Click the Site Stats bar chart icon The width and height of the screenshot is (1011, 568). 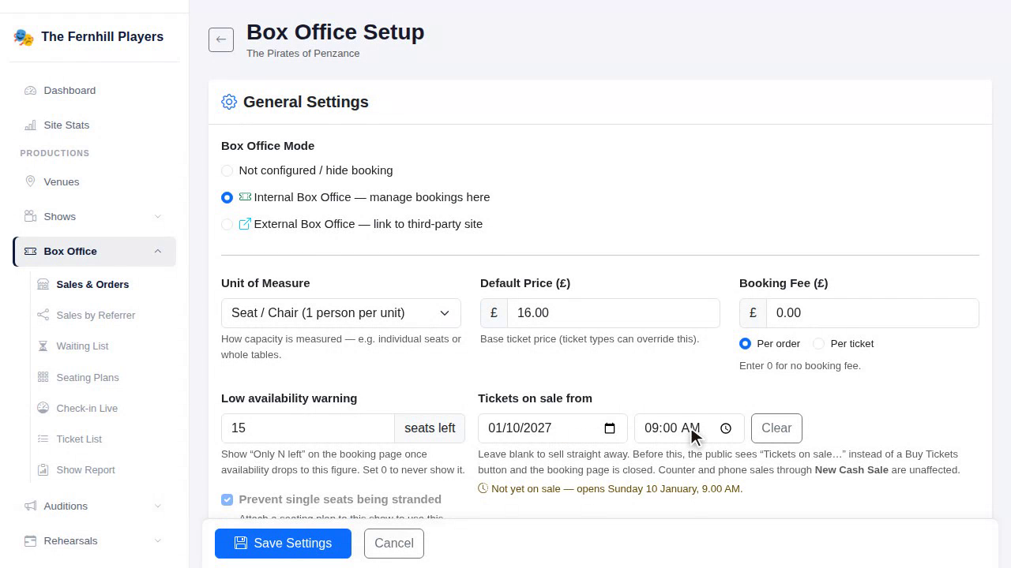(30, 125)
